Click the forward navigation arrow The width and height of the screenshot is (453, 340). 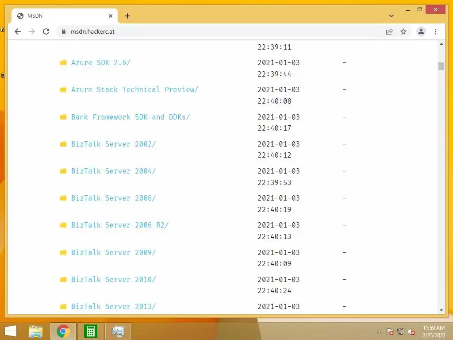[x=32, y=31]
